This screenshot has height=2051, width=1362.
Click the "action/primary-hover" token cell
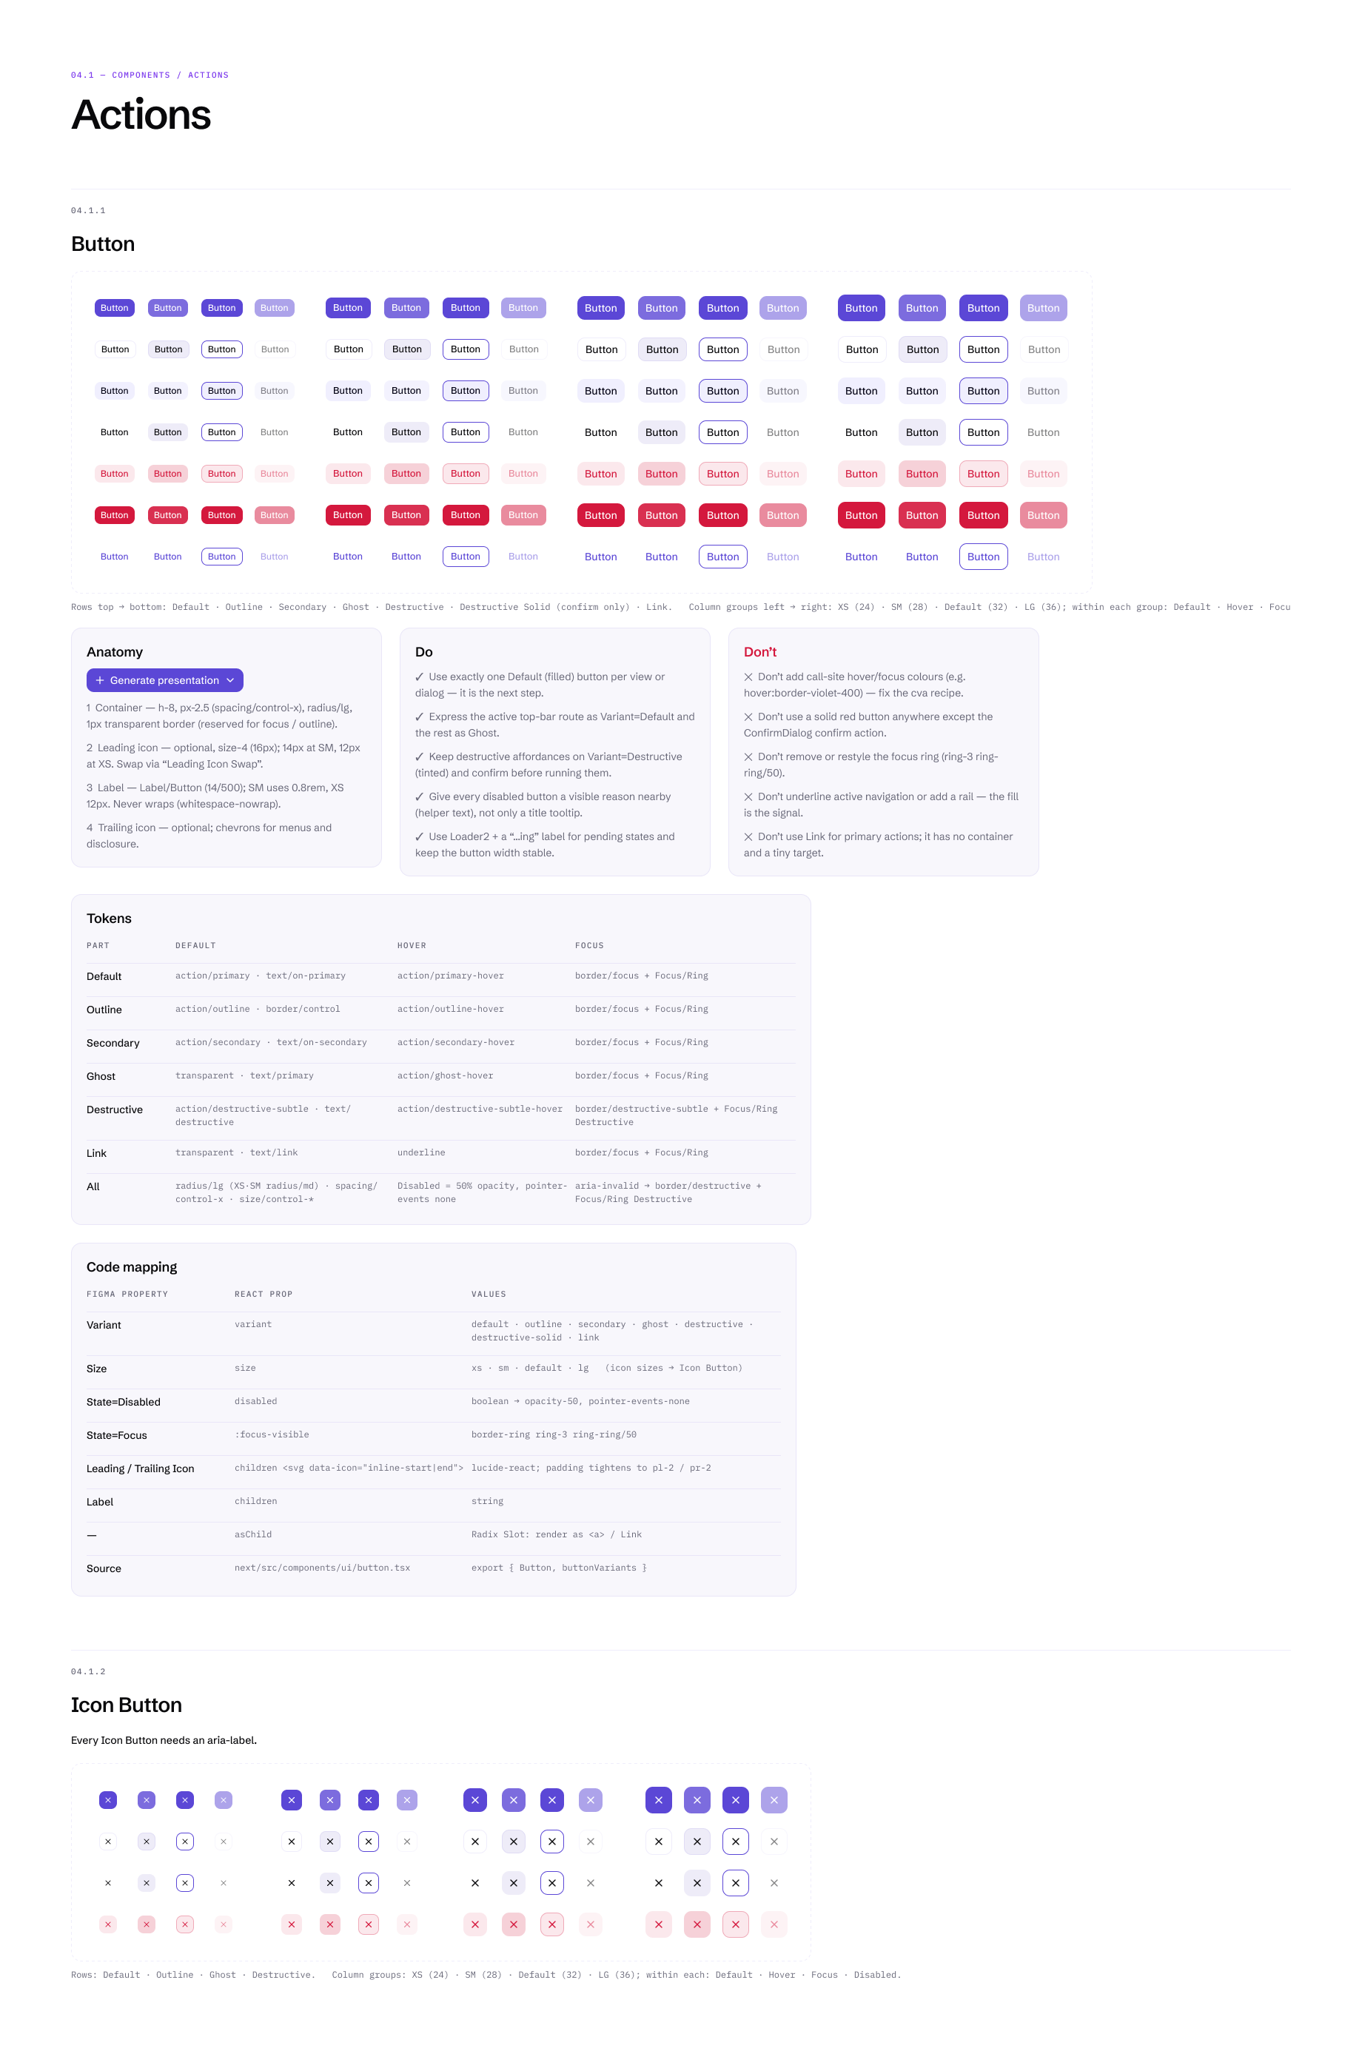[x=450, y=975]
